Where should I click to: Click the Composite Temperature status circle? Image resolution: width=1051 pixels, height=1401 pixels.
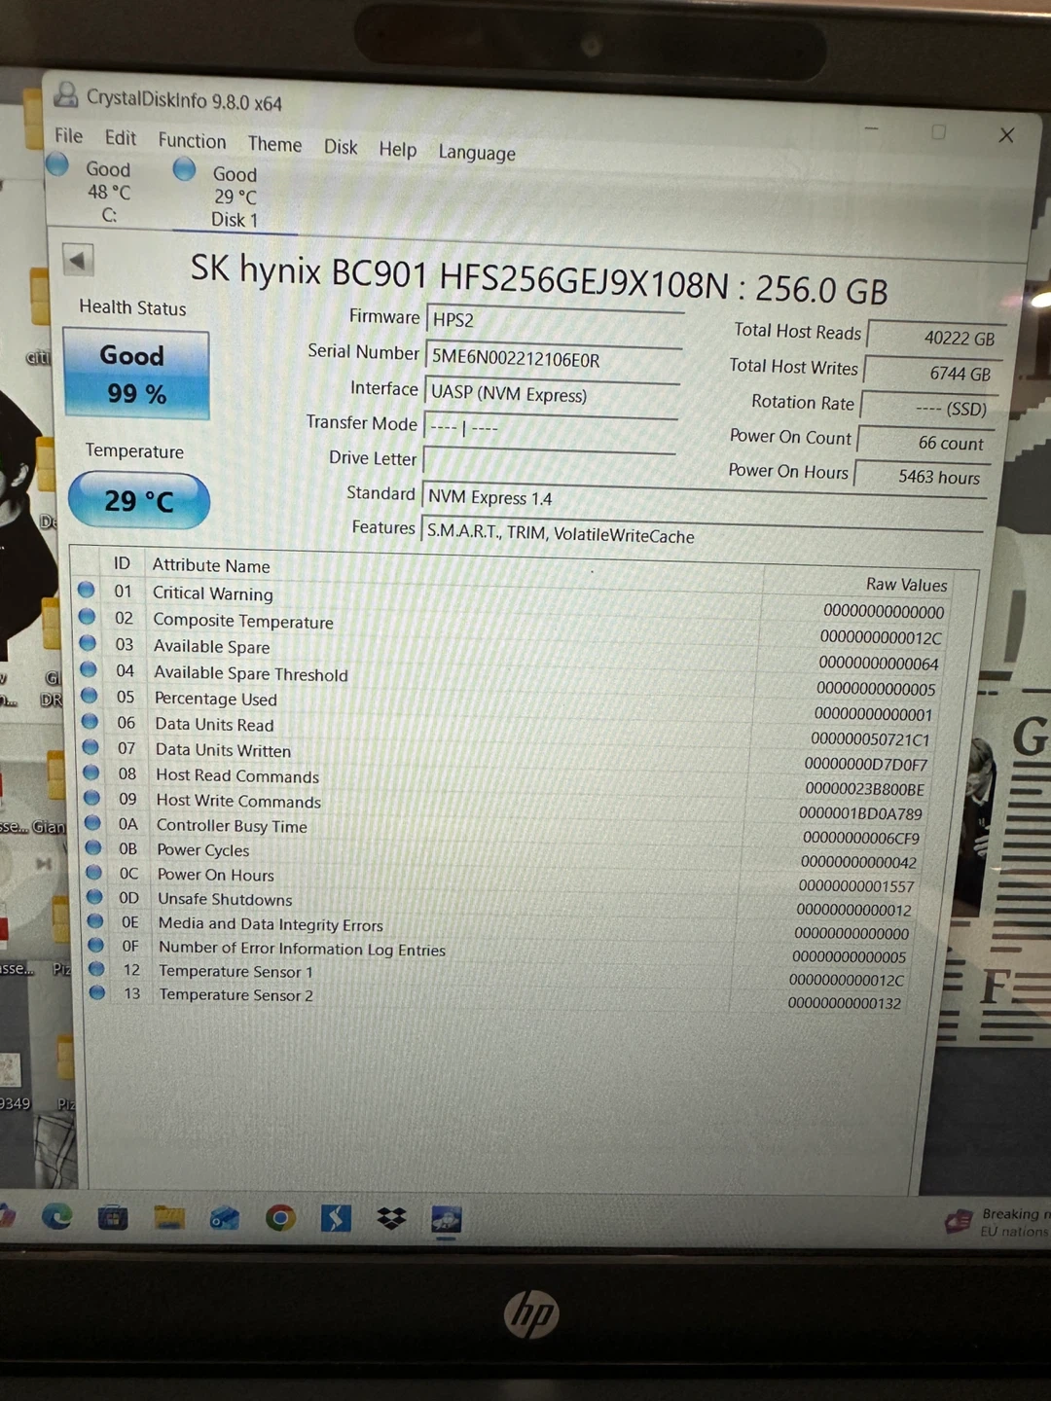87,616
